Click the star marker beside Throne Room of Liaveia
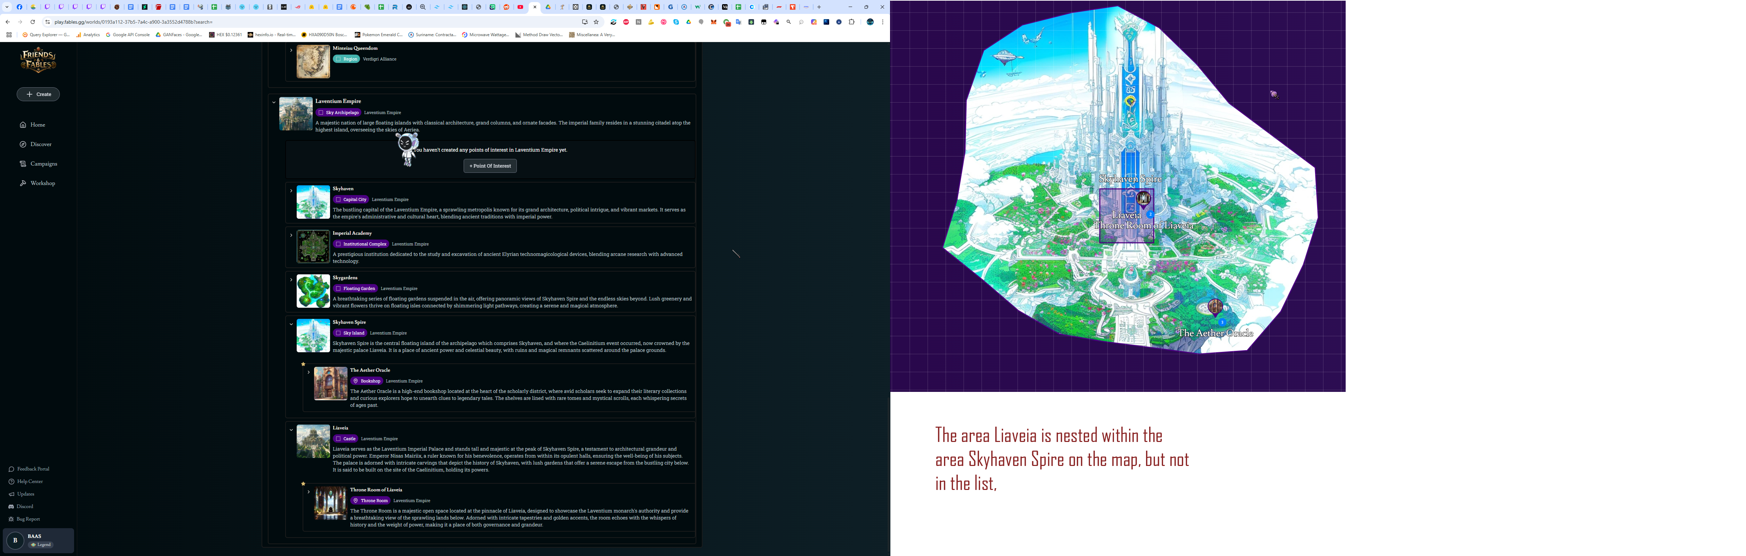The height and width of the screenshot is (556, 1746). [303, 484]
